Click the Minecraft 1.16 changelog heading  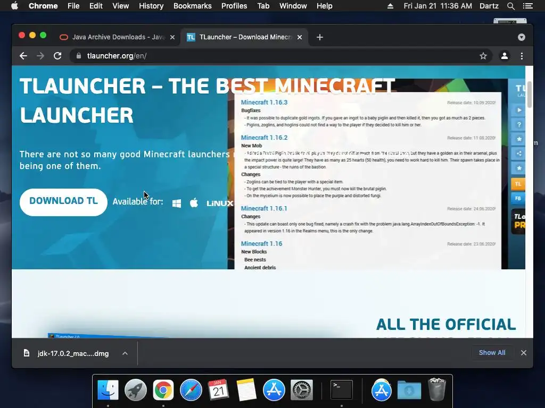click(x=262, y=244)
